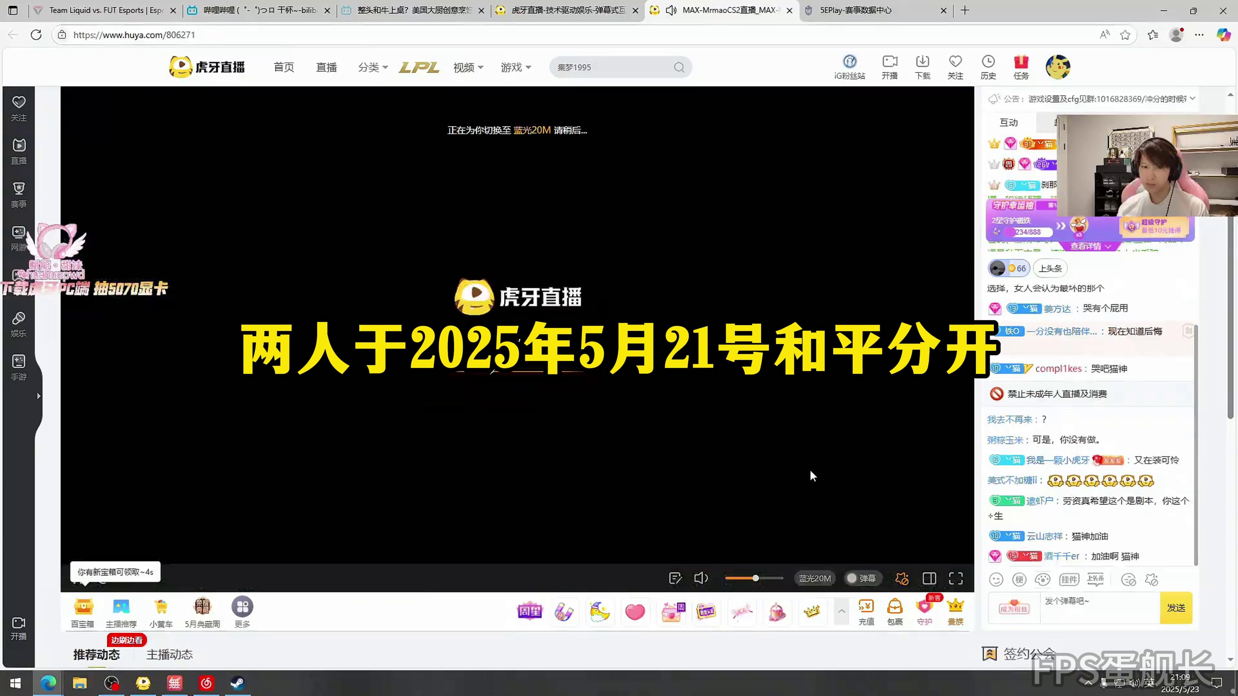Image resolution: width=1238 pixels, height=696 pixels.
Task: Click the 下载 download icon in header
Action: click(x=922, y=67)
